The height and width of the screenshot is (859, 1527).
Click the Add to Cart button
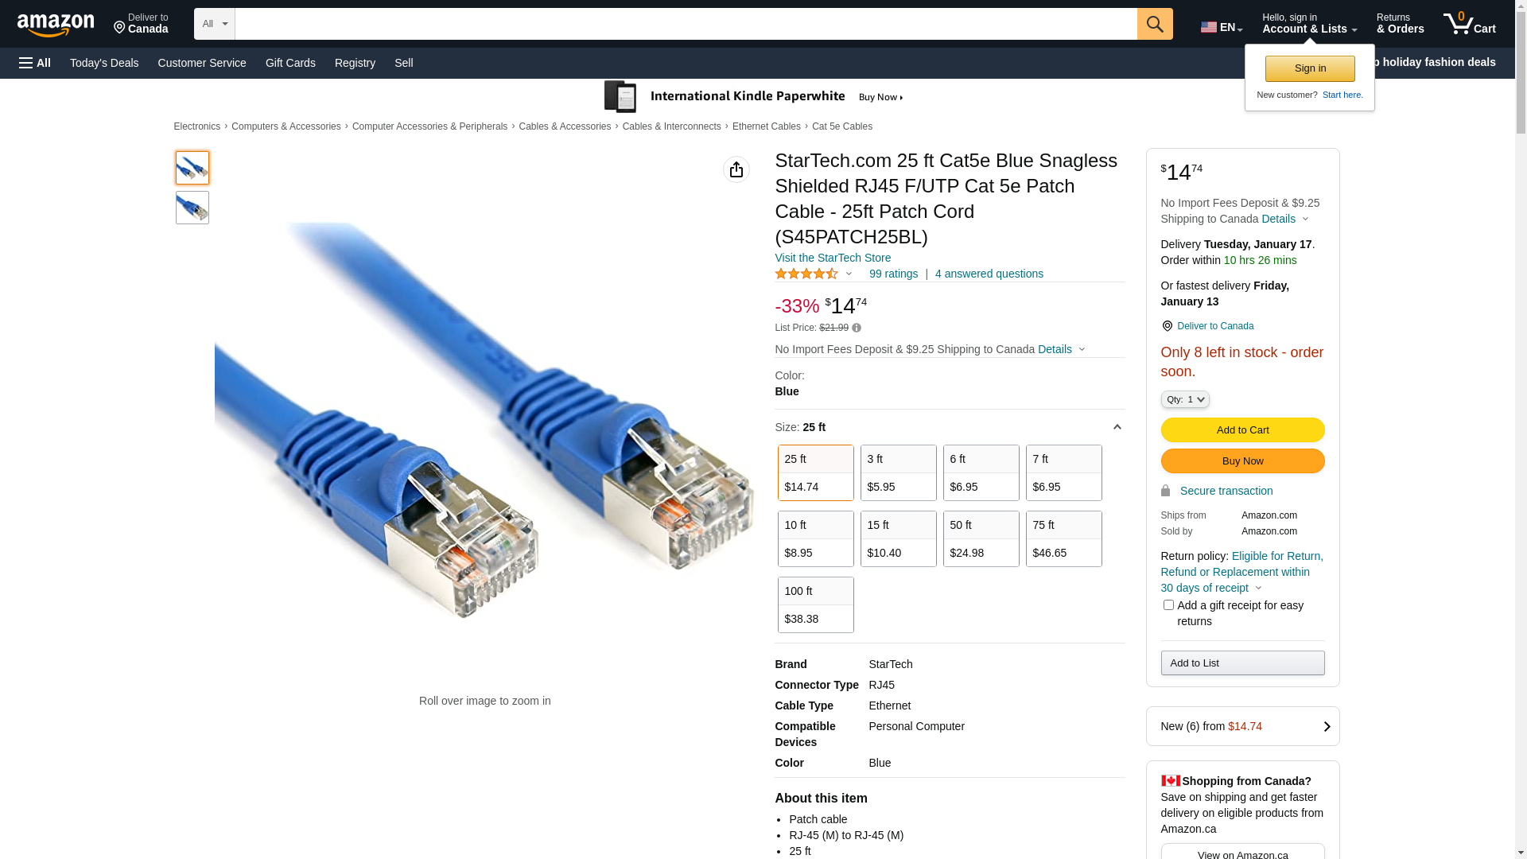pos(1242,430)
